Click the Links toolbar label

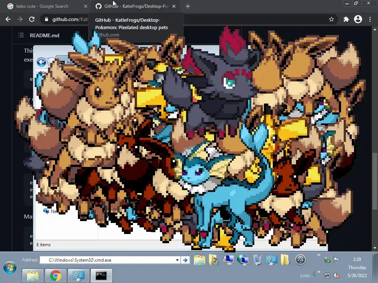point(305,276)
